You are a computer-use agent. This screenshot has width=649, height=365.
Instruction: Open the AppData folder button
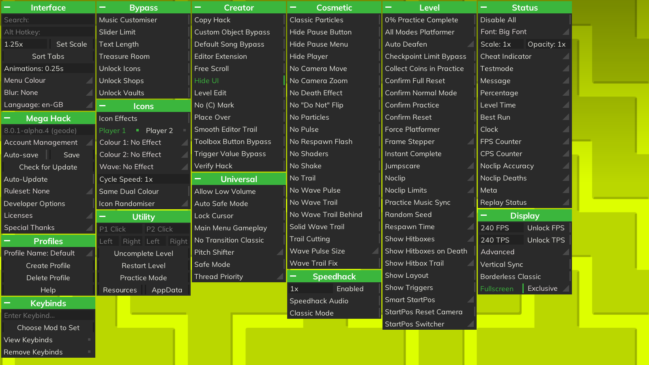167,290
